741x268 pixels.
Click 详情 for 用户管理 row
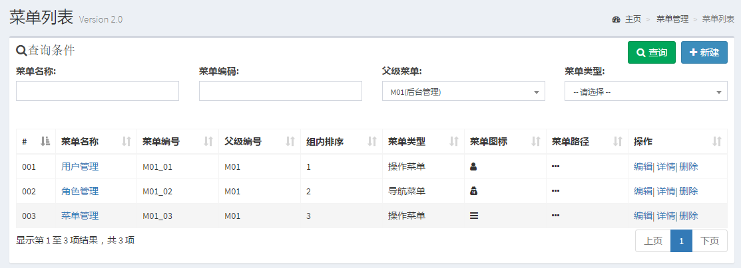click(666, 167)
